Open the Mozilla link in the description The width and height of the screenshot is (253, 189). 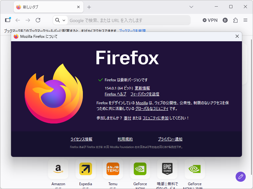coord(142,103)
